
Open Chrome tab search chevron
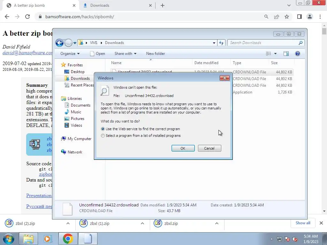(x=289, y=5)
